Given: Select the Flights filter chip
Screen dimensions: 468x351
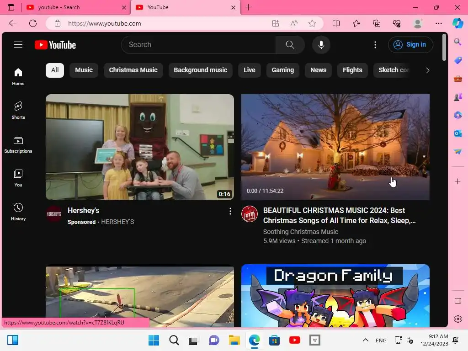Looking at the screenshot, I should pyautogui.click(x=352, y=70).
